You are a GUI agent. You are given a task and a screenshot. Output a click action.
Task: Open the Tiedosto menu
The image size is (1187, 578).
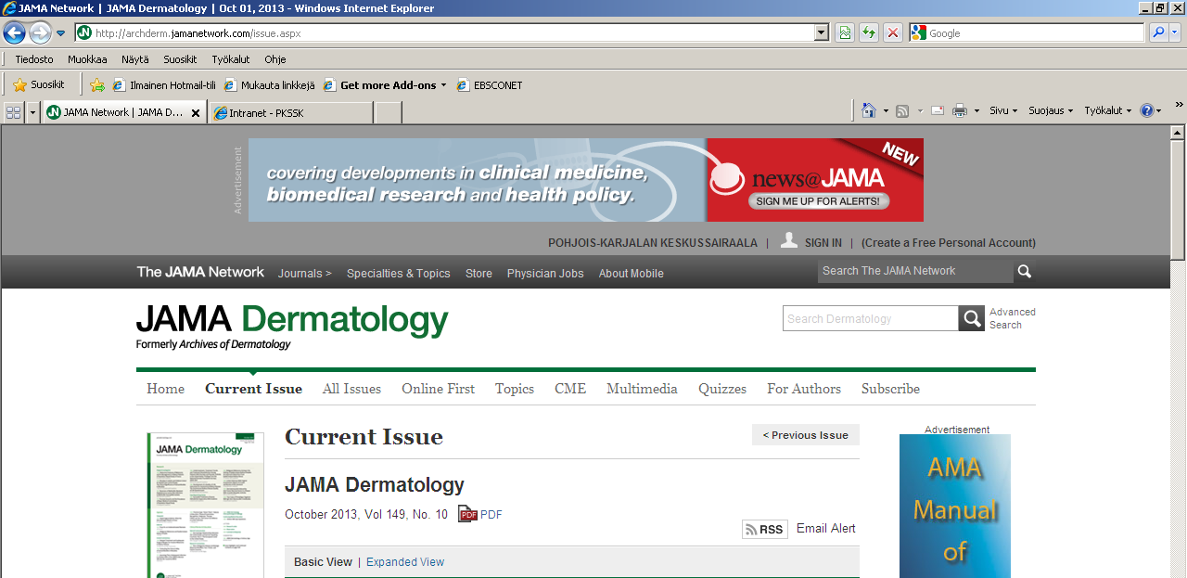tap(34, 59)
